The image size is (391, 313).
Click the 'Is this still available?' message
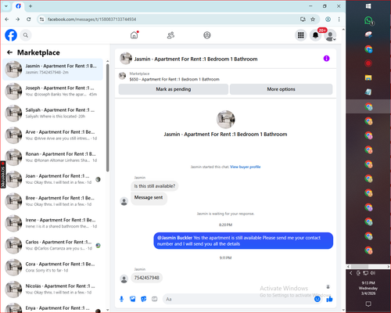(155, 186)
